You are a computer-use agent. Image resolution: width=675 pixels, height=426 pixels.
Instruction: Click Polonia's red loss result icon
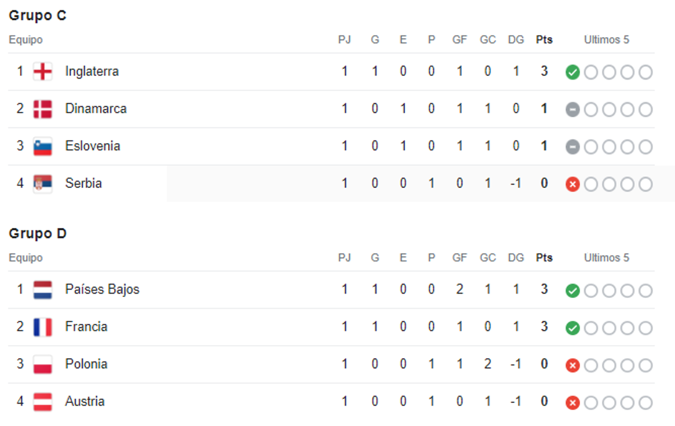[573, 365]
